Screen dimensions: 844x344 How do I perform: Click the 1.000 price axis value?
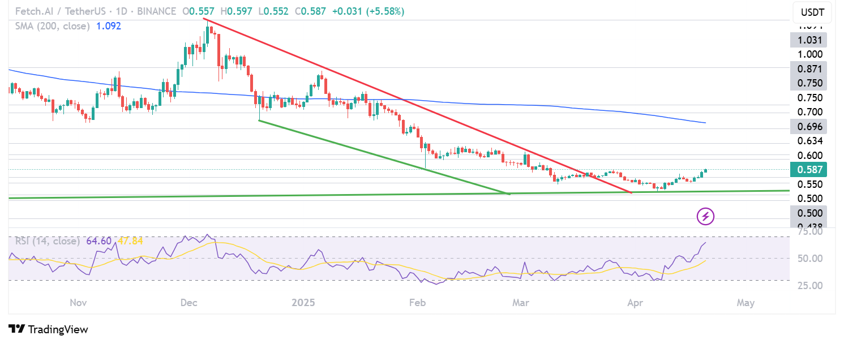click(x=810, y=54)
